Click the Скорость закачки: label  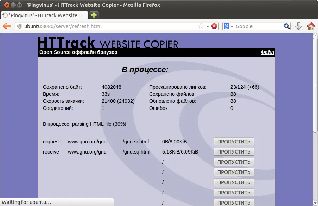(x=63, y=101)
